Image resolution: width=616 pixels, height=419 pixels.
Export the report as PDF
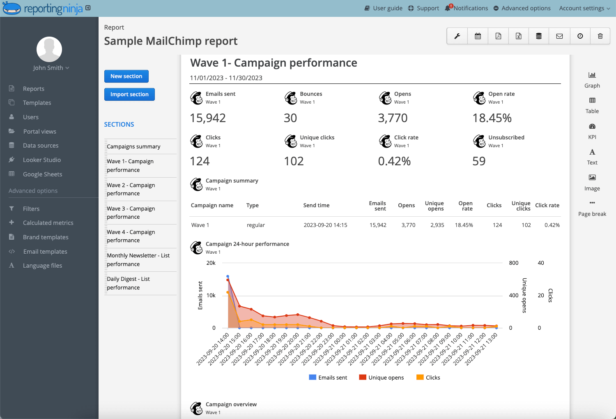click(x=498, y=36)
